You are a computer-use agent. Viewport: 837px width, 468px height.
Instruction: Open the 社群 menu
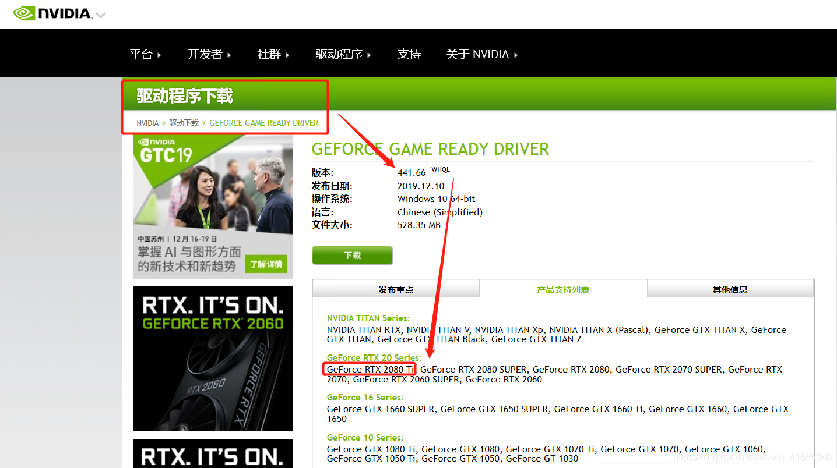coord(273,54)
